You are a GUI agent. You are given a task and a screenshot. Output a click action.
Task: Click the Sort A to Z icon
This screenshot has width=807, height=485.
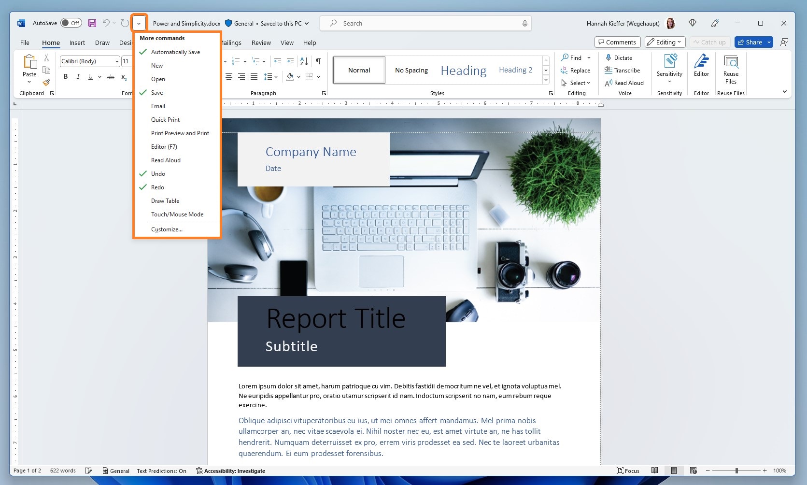pyautogui.click(x=304, y=61)
